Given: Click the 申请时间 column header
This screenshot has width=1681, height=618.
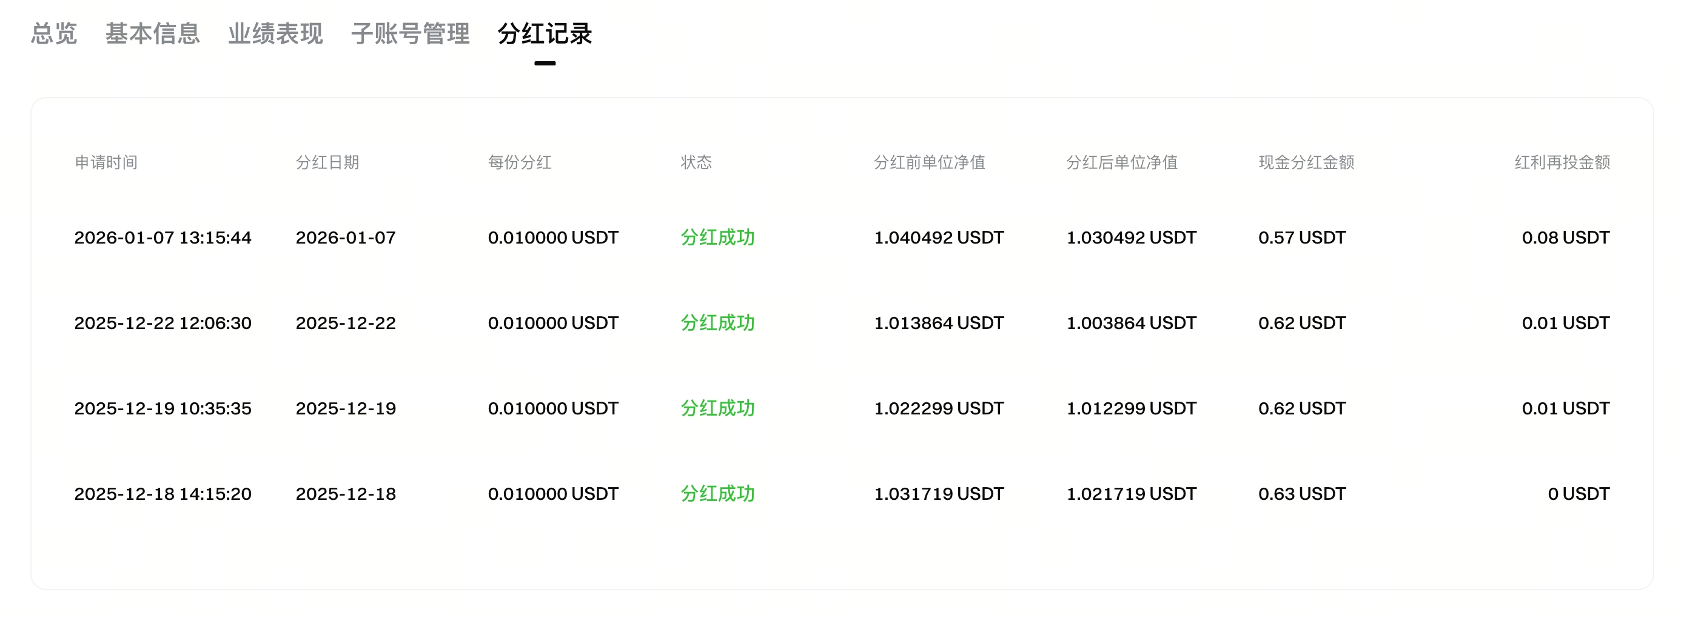Looking at the screenshot, I should pos(107,164).
